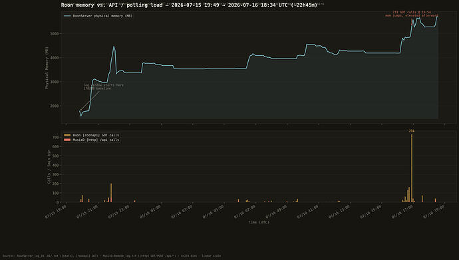Click the 5000 tick on the memory axis
The height and width of the screenshot is (260, 459).
(x=55, y=34)
